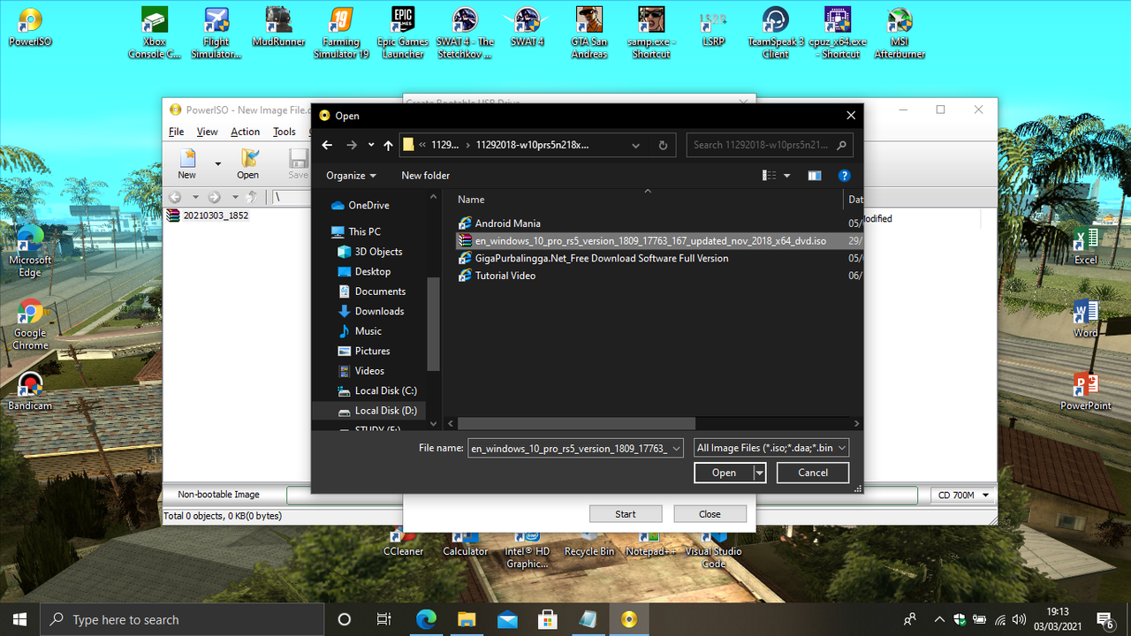This screenshot has width=1131, height=636.
Task: Open TeamSpeak 3 Client desktop icon
Action: coord(776,34)
